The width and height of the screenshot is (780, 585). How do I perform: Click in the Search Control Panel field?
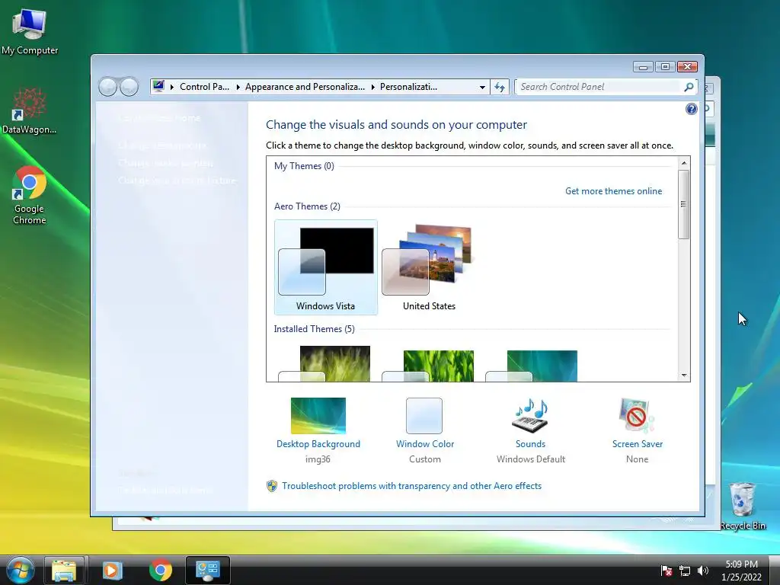coord(599,87)
